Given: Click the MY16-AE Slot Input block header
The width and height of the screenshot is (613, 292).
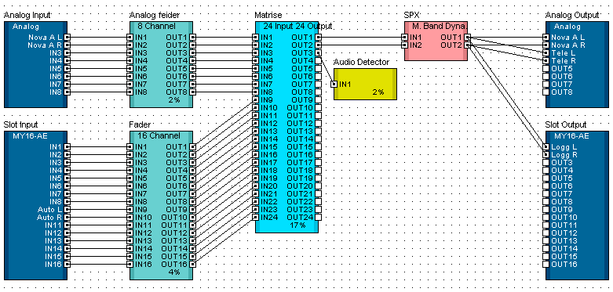Looking at the screenshot, I should pos(35,135).
